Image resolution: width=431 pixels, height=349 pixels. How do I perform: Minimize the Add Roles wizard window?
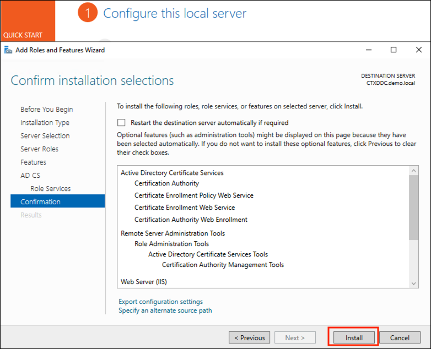click(x=368, y=50)
